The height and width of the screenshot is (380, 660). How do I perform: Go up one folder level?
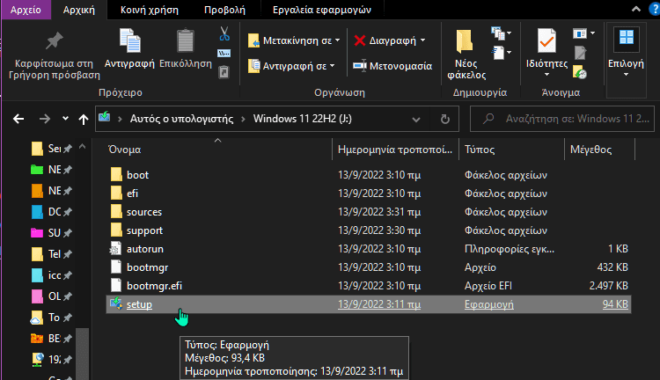point(84,120)
